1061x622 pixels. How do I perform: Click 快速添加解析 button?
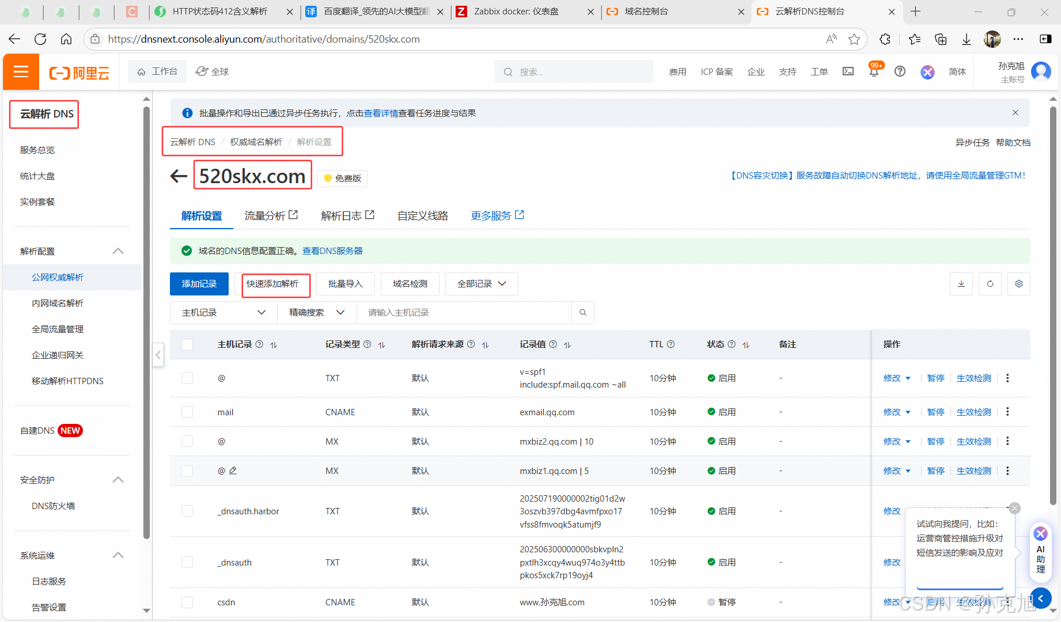point(272,284)
